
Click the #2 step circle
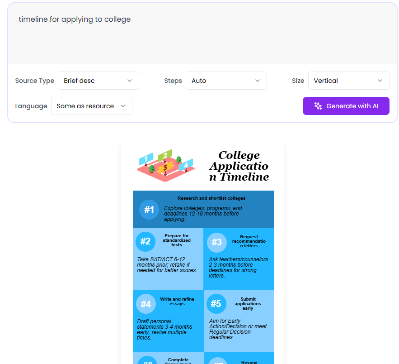[x=146, y=241]
